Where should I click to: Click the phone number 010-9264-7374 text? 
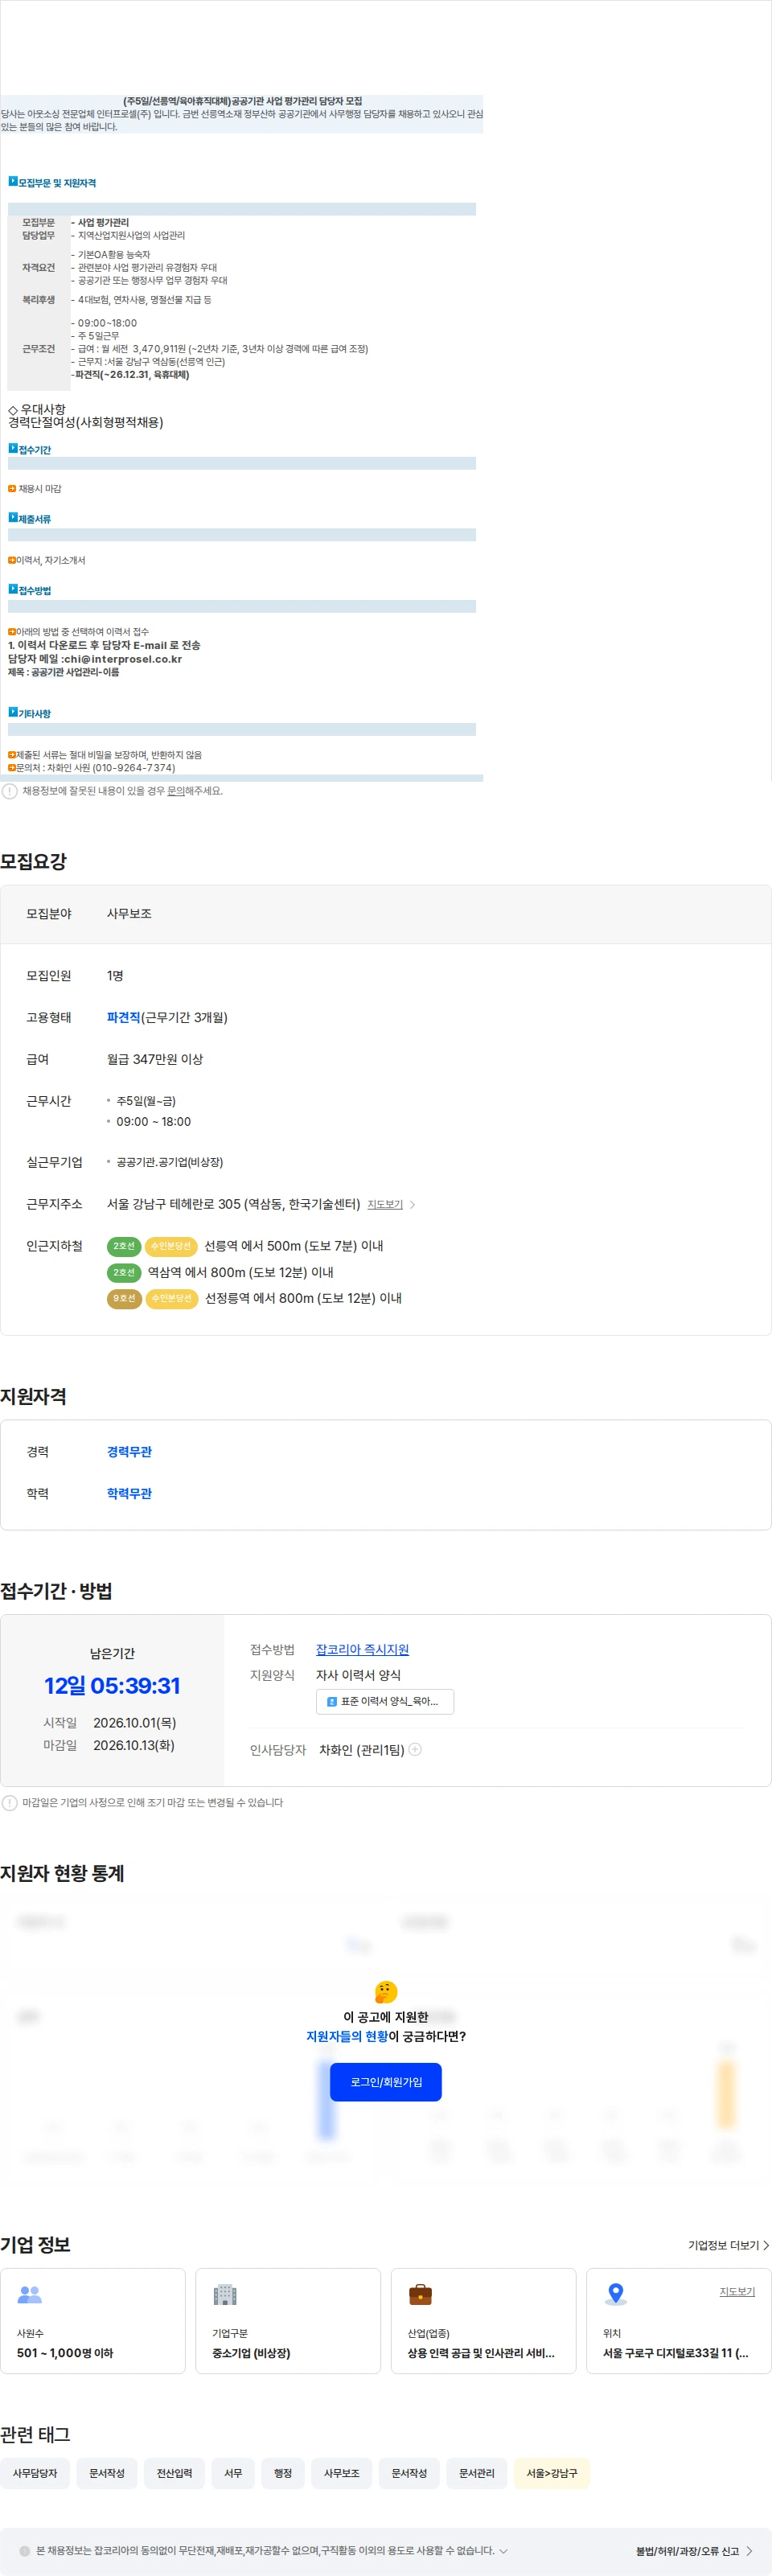tap(133, 768)
